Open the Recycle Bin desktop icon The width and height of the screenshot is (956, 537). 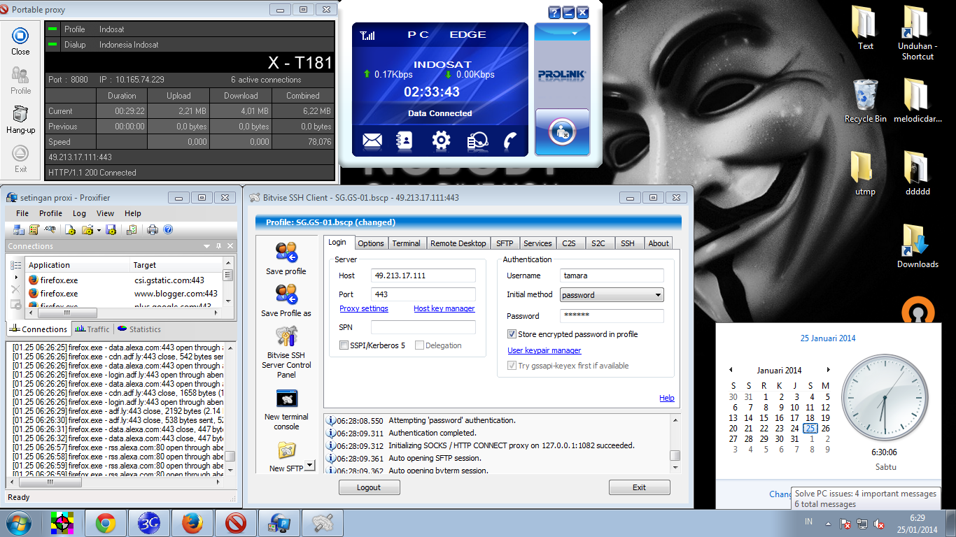click(x=866, y=94)
